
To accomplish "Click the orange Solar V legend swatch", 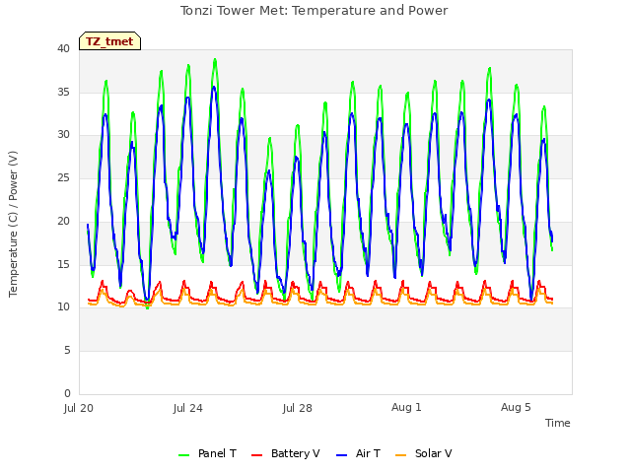I will (x=401, y=455).
